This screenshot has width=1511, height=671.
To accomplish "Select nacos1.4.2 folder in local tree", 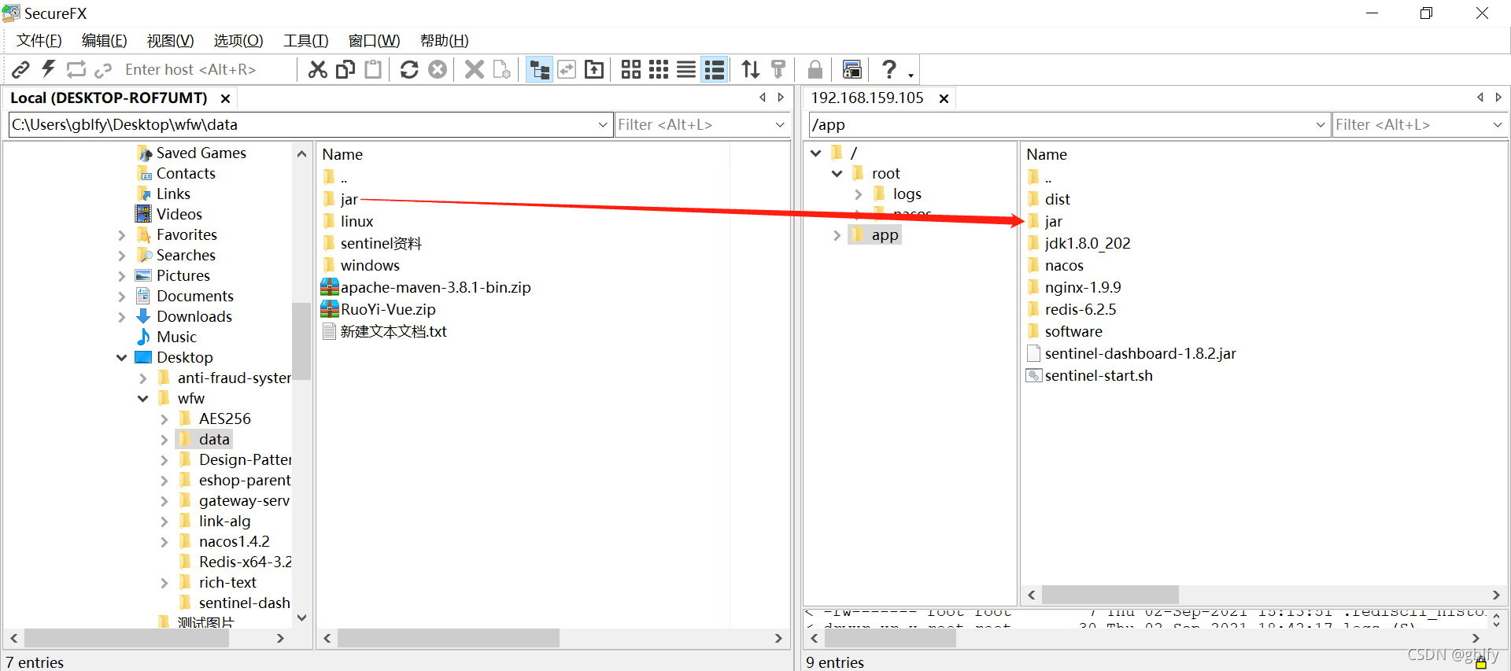I will (x=234, y=542).
